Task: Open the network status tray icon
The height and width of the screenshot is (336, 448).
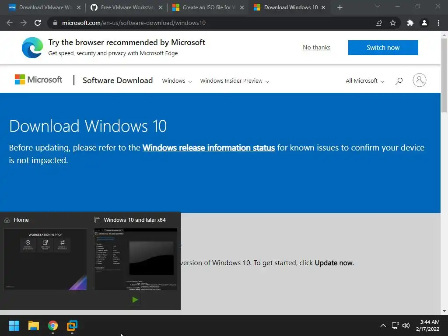Action: [x=395, y=325]
